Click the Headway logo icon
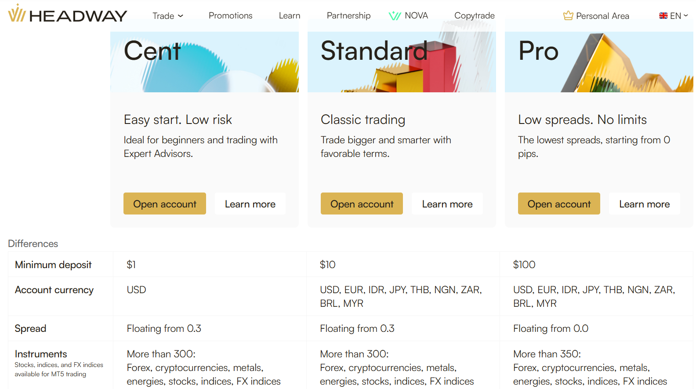This screenshot has height=389, width=696. click(x=17, y=13)
